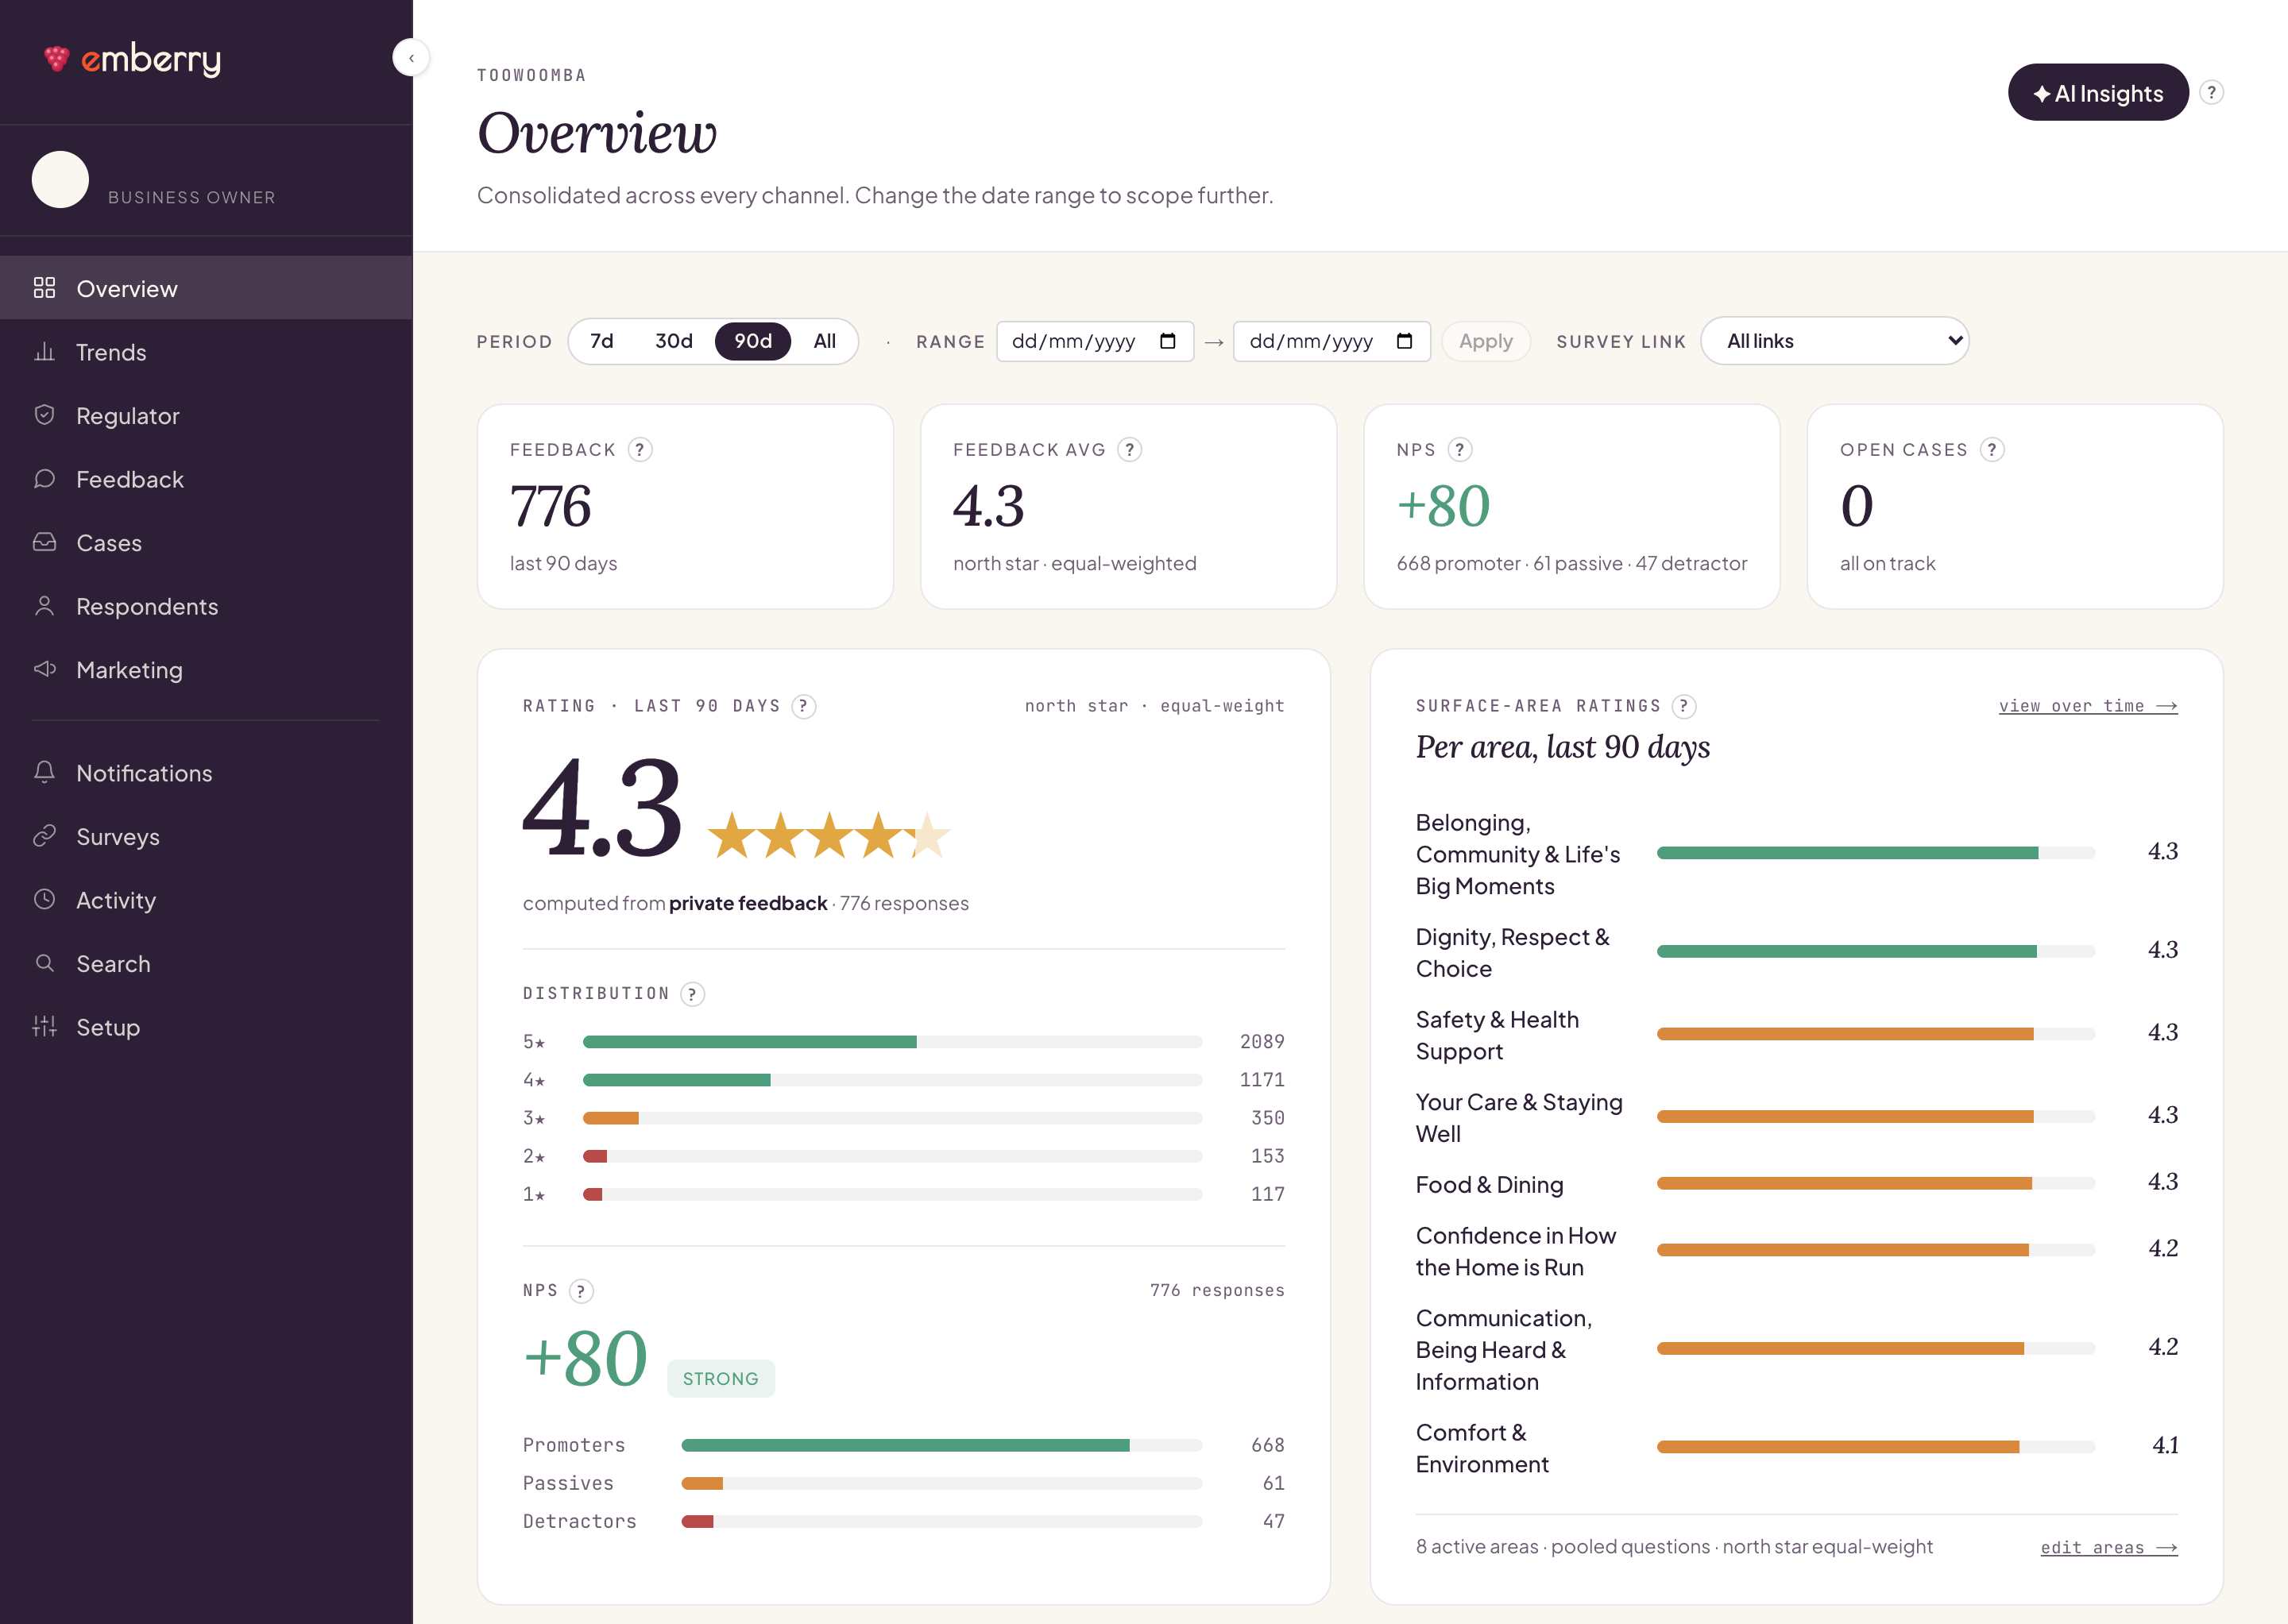The width and height of the screenshot is (2288, 1624).
Task: Click the STRONG NPS badge
Action: (x=721, y=1378)
